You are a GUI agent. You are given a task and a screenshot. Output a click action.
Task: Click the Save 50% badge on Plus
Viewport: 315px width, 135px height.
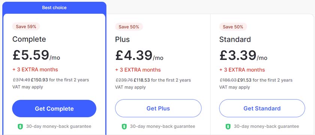129,27
